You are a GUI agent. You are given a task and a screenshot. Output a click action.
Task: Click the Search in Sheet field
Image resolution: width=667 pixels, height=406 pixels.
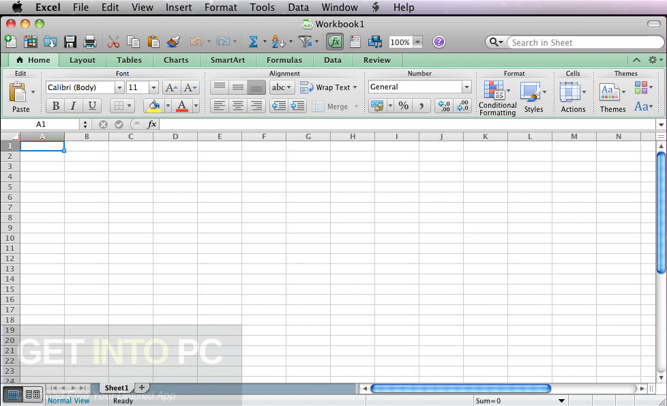pos(585,42)
